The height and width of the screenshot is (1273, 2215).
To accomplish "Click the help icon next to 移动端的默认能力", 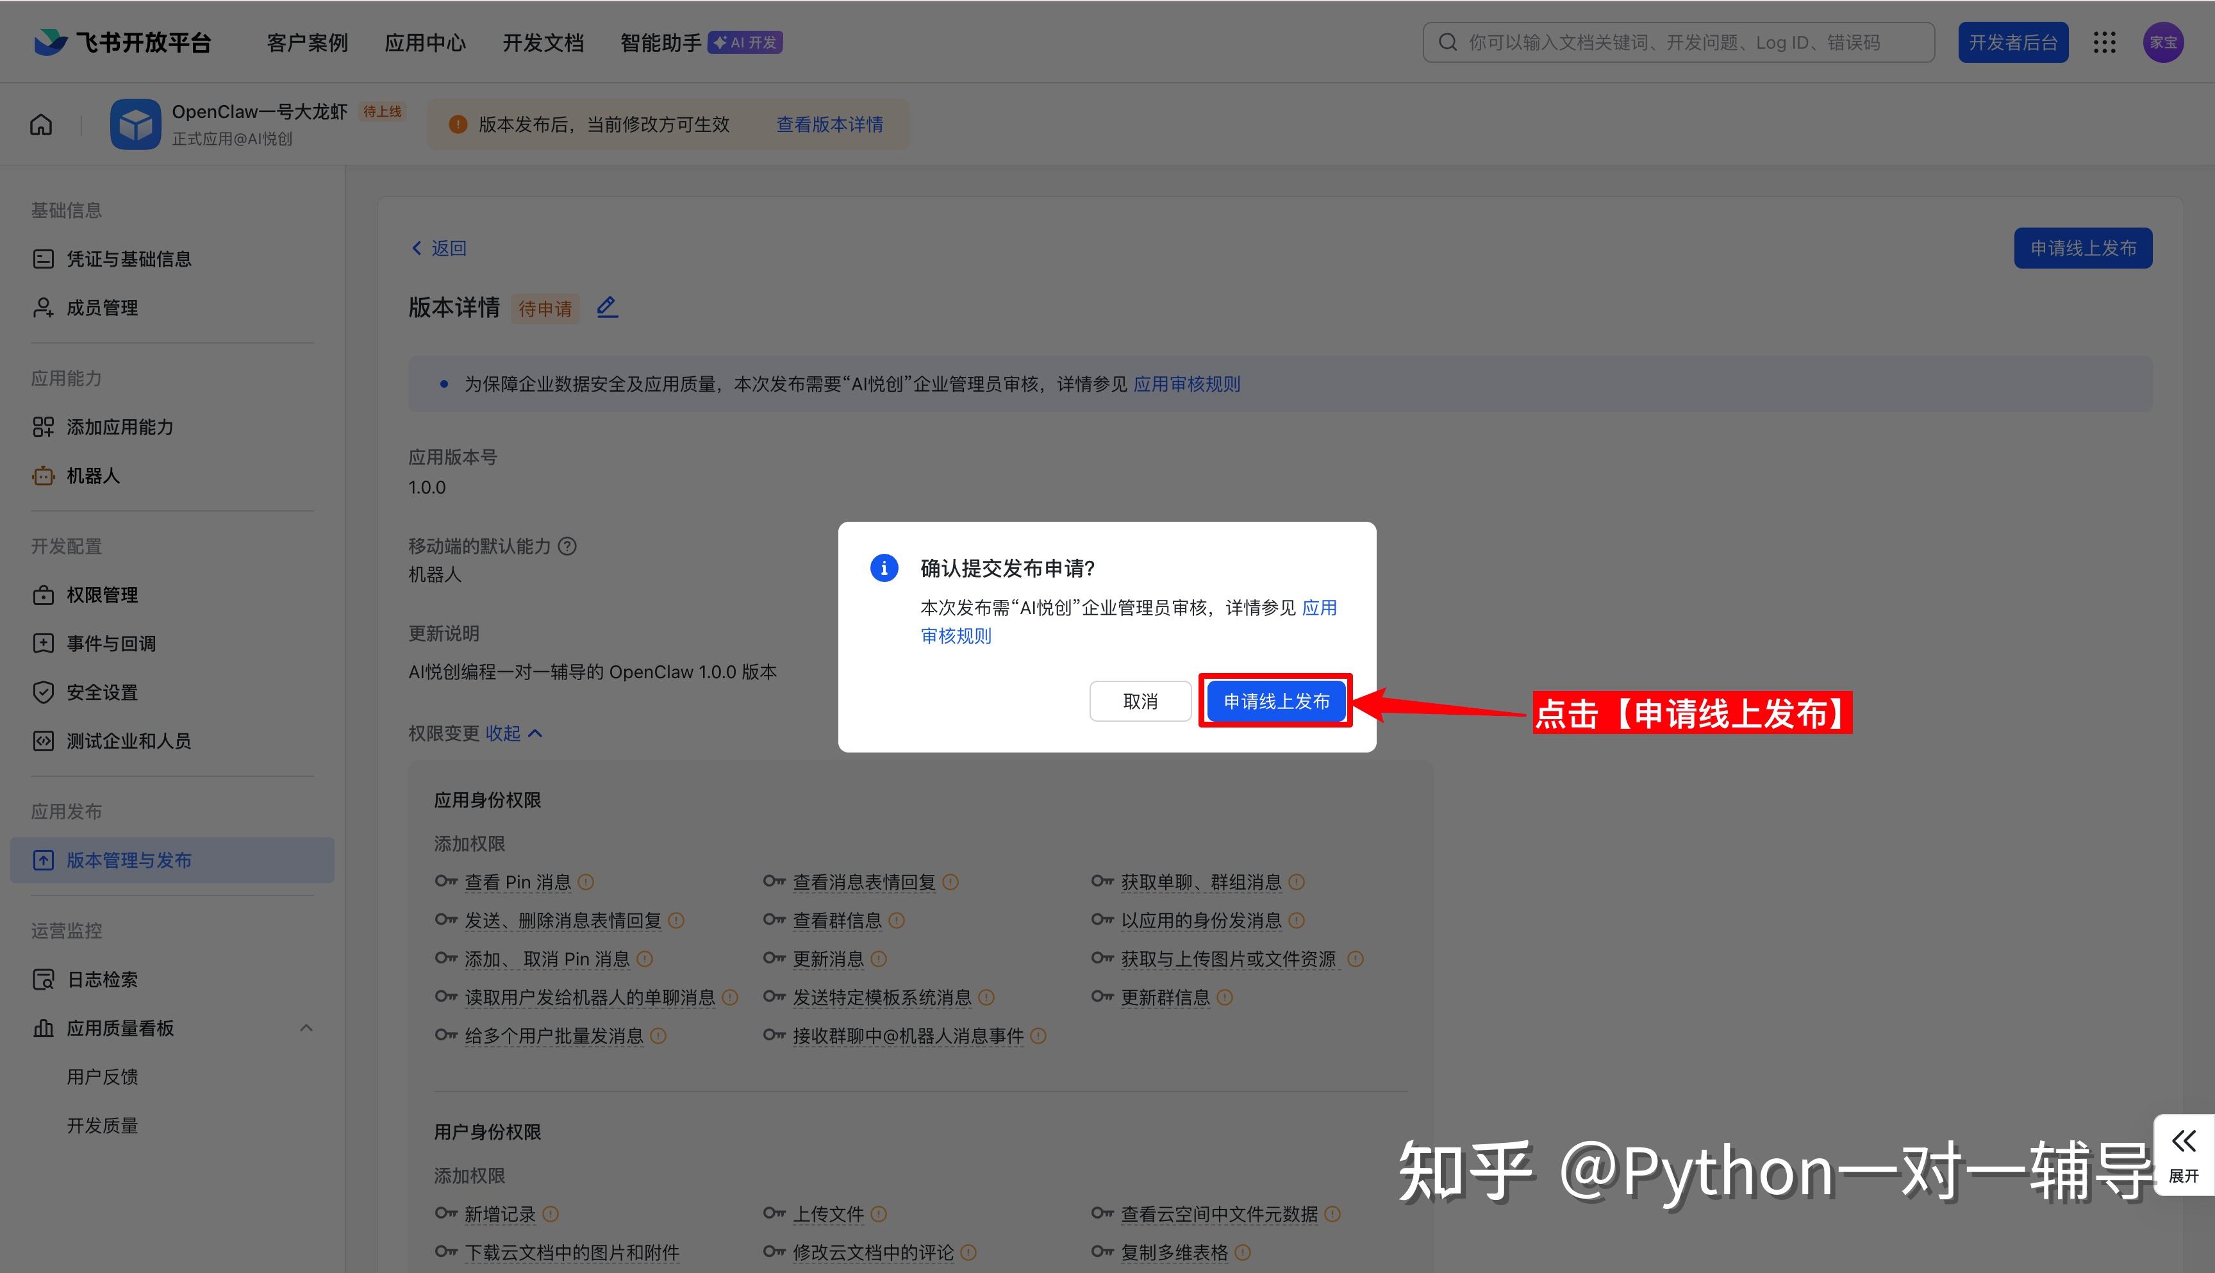I will 567,547.
